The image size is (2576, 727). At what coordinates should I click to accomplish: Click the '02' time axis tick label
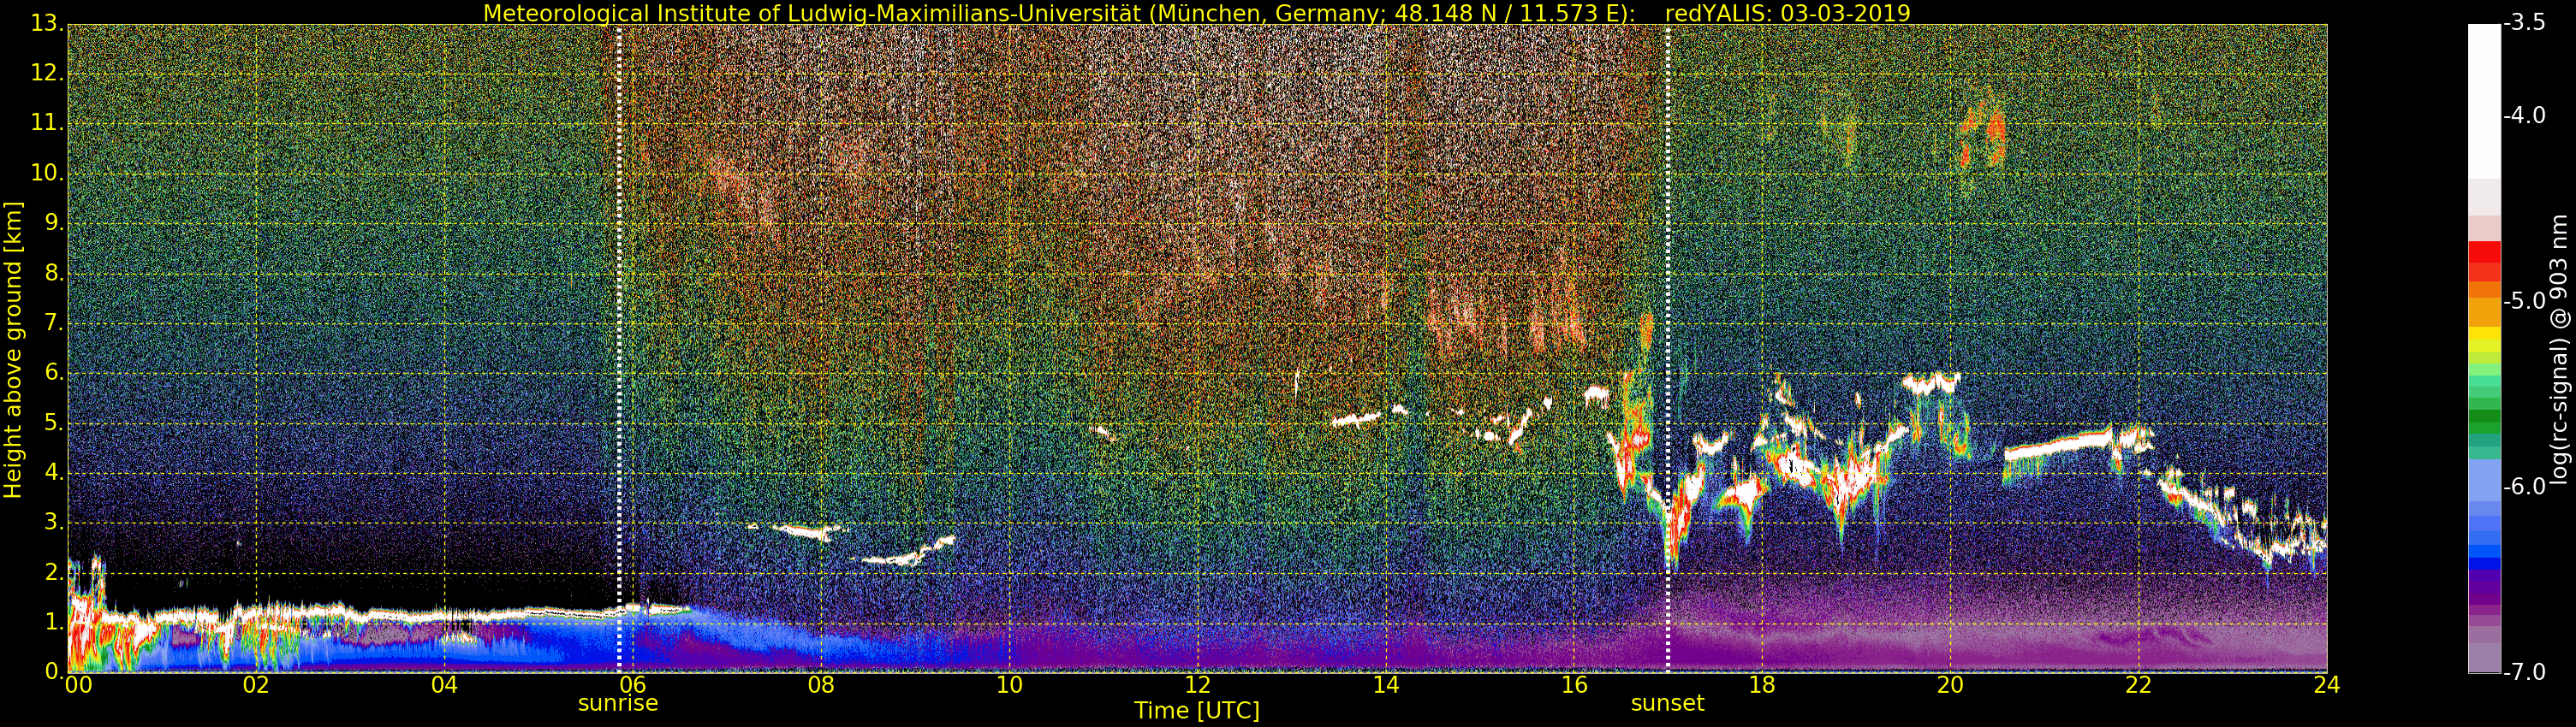tap(256, 685)
